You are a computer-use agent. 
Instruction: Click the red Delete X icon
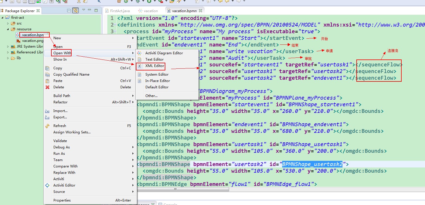[48, 87]
